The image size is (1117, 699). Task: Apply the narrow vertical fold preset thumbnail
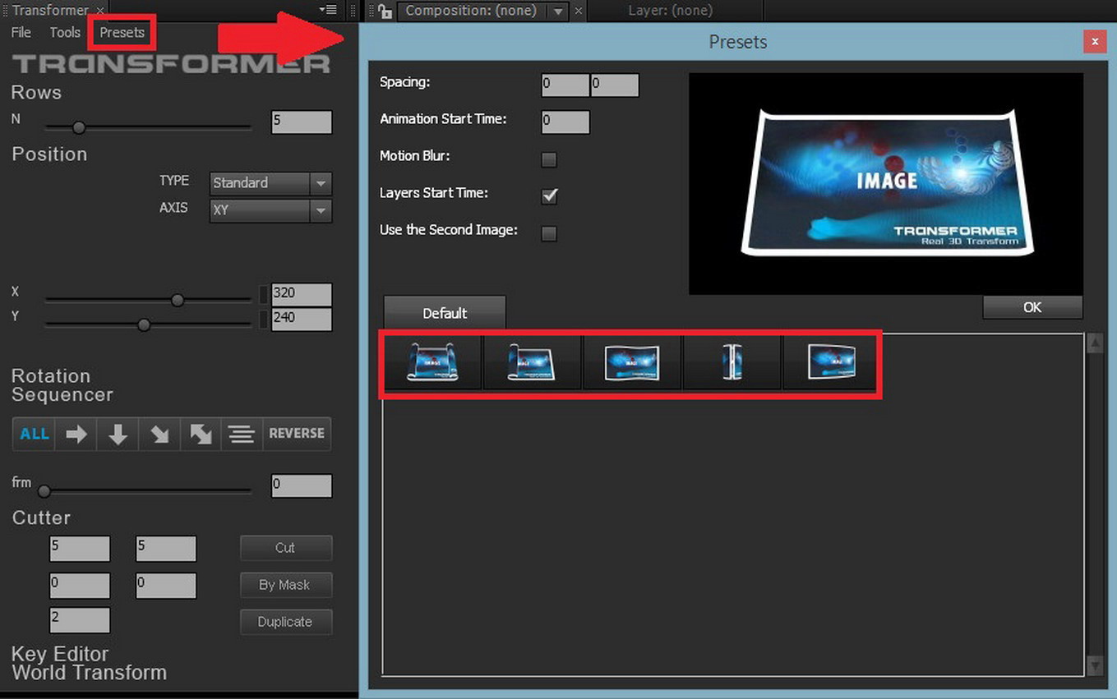731,362
